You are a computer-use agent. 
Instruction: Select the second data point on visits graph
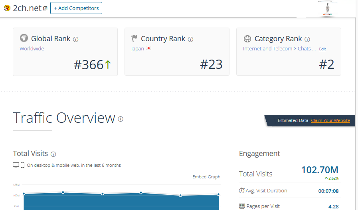63,192
